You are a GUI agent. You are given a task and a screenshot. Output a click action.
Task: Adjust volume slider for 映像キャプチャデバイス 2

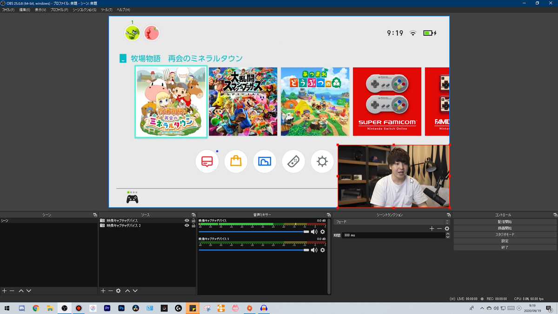tap(254, 250)
